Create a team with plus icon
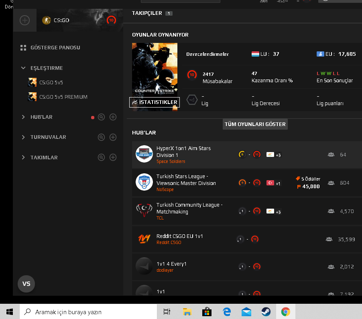Screen dimensions: 362x319 (x=113, y=157)
